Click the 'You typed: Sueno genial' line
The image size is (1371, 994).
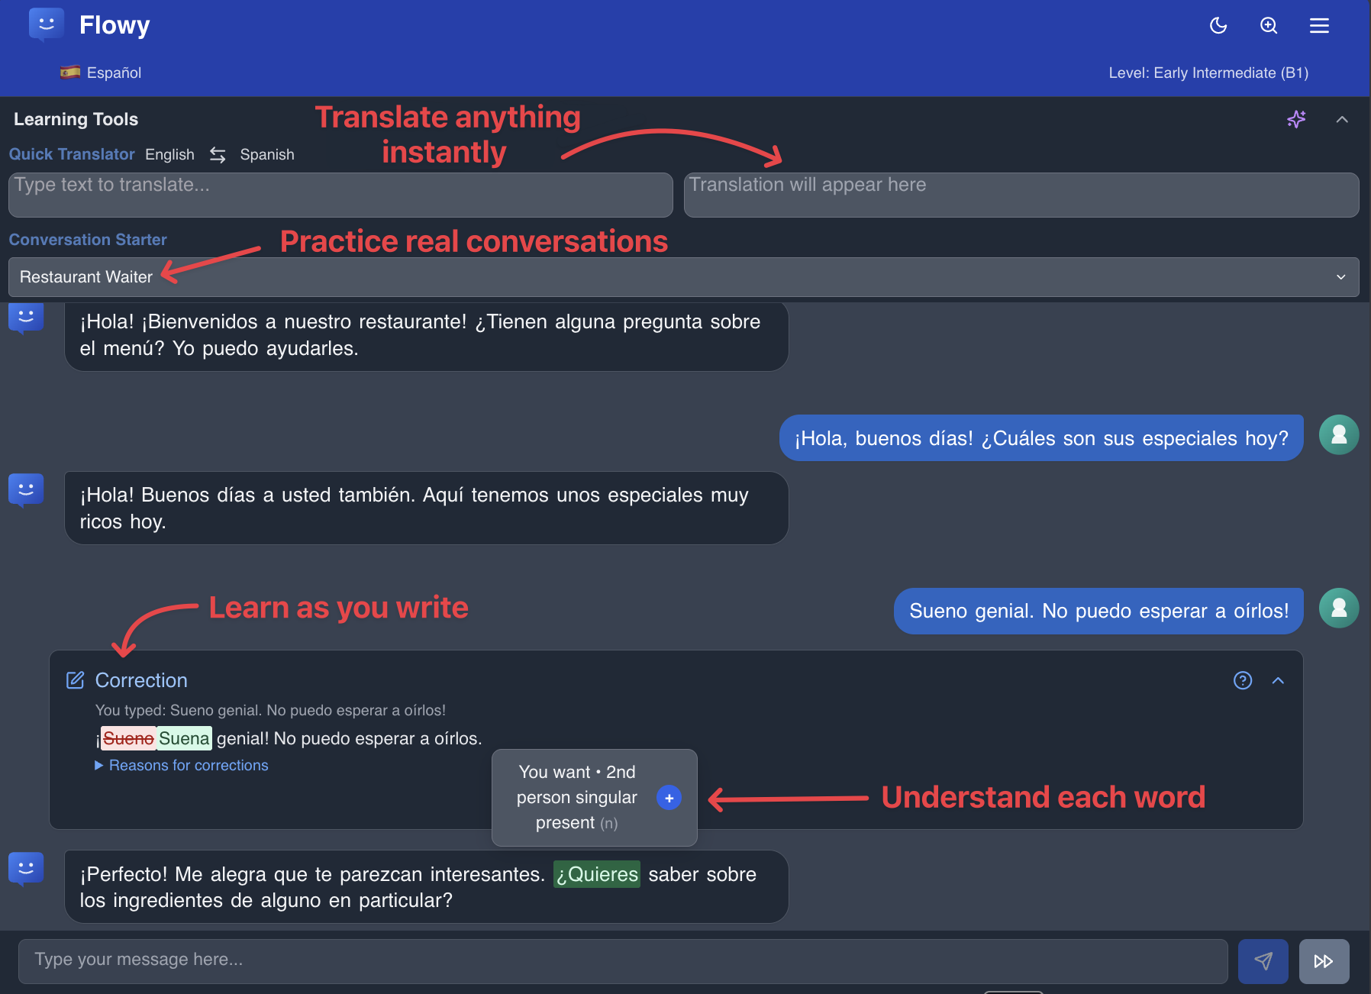[270, 710]
